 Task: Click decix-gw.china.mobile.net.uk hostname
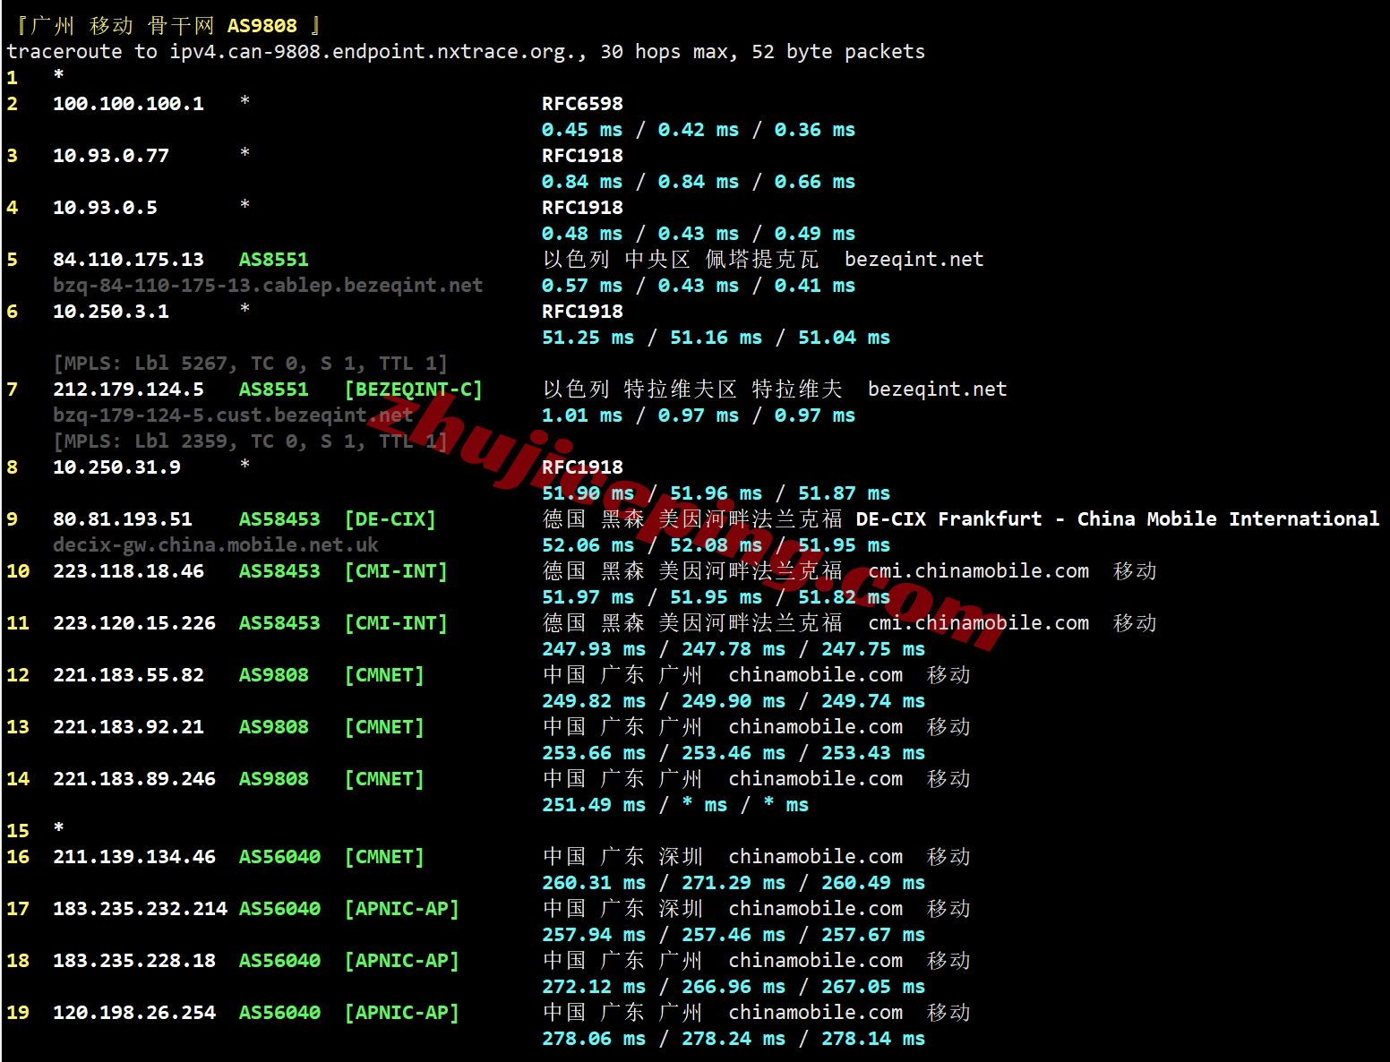pos(215,545)
